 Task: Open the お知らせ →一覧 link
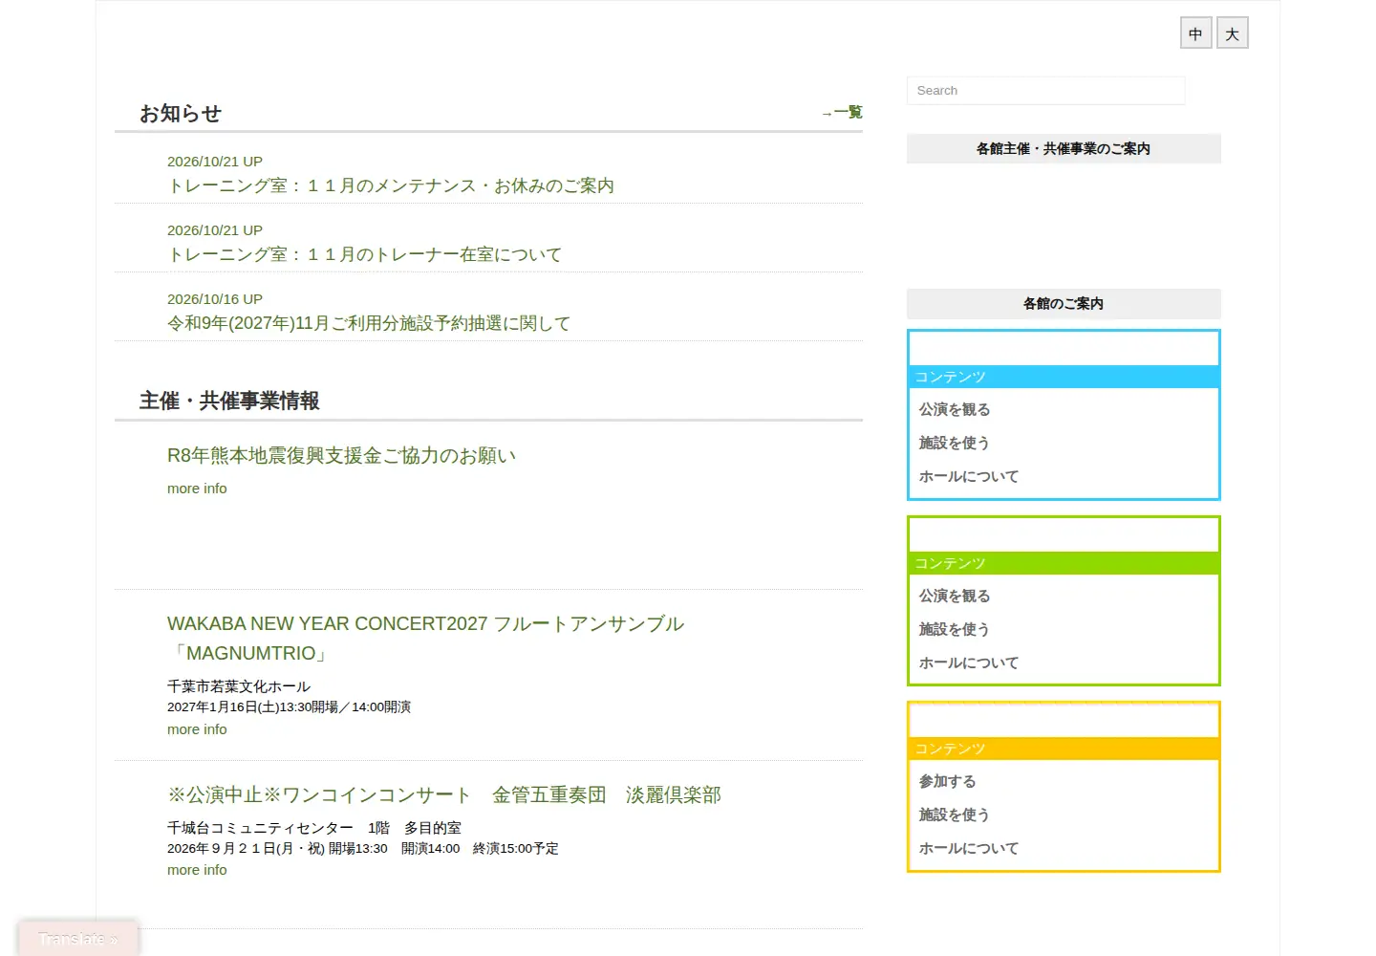(x=842, y=113)
